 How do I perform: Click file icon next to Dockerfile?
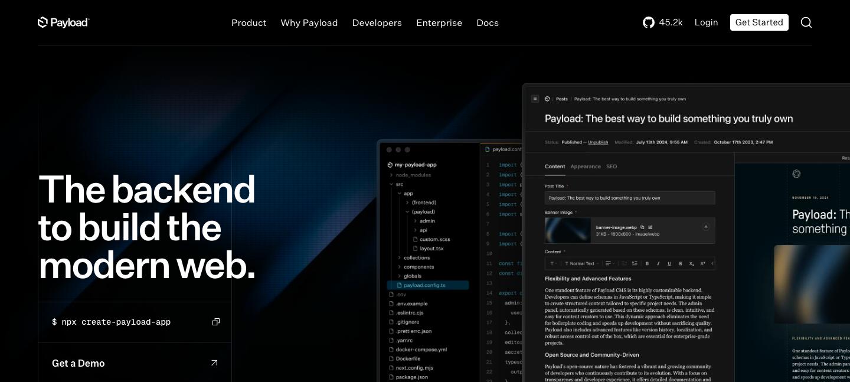click(x=391, y=358)
